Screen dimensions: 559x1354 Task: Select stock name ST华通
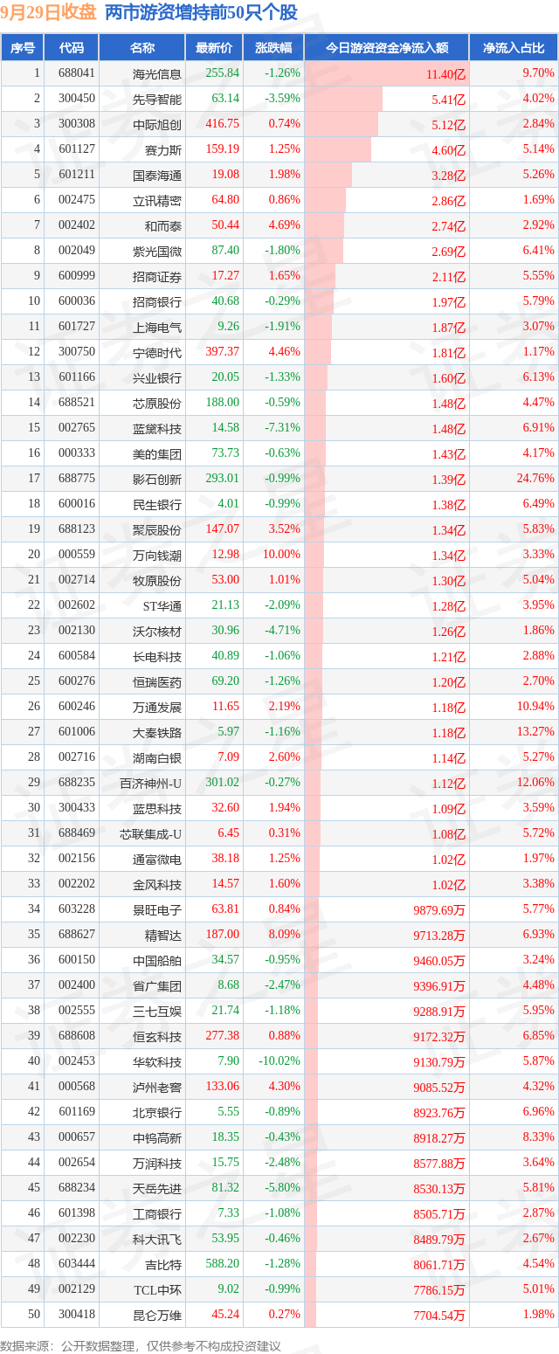click(x=162, y=605)
